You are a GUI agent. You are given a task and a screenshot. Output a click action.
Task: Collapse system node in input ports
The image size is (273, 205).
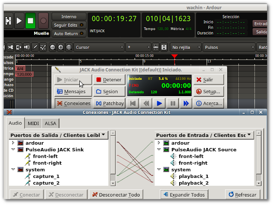(x=159, y=169)
